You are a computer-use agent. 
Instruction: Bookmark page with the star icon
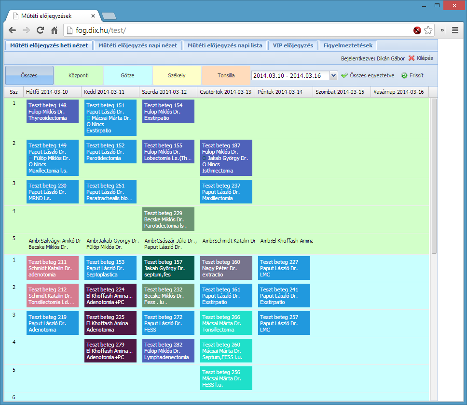[x=428, y=30]
